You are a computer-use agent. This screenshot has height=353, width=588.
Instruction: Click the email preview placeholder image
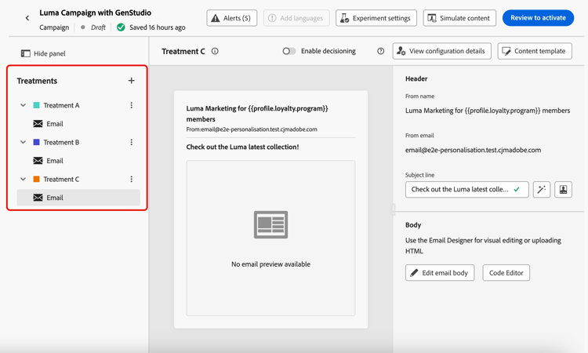click(x=270, y=224)
